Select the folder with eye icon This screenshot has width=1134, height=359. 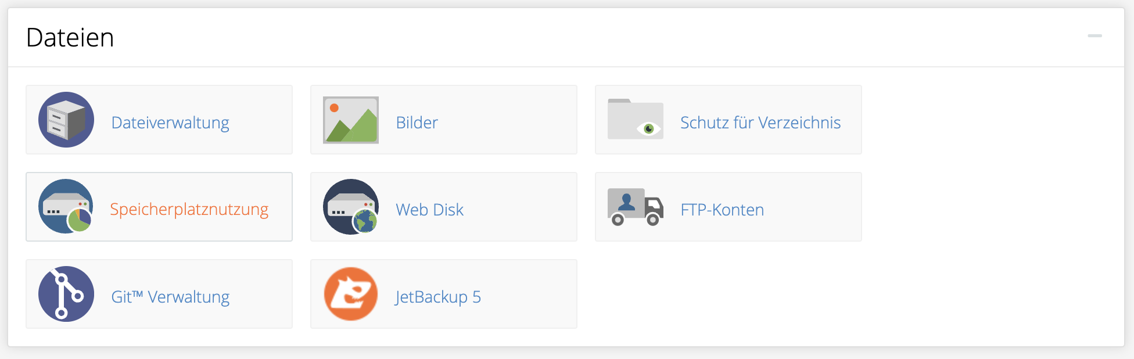point(636,119)
